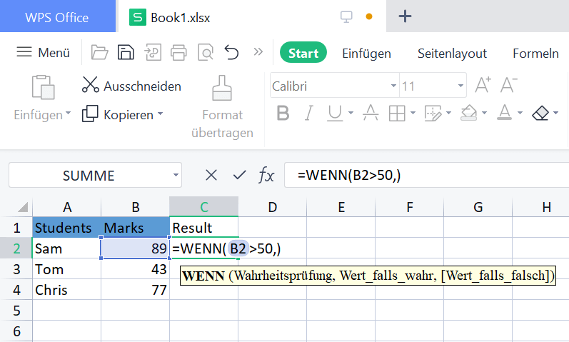The image size is (569, 342).
Task: Click into the formula bar input
Action: (x=426, y=176)
